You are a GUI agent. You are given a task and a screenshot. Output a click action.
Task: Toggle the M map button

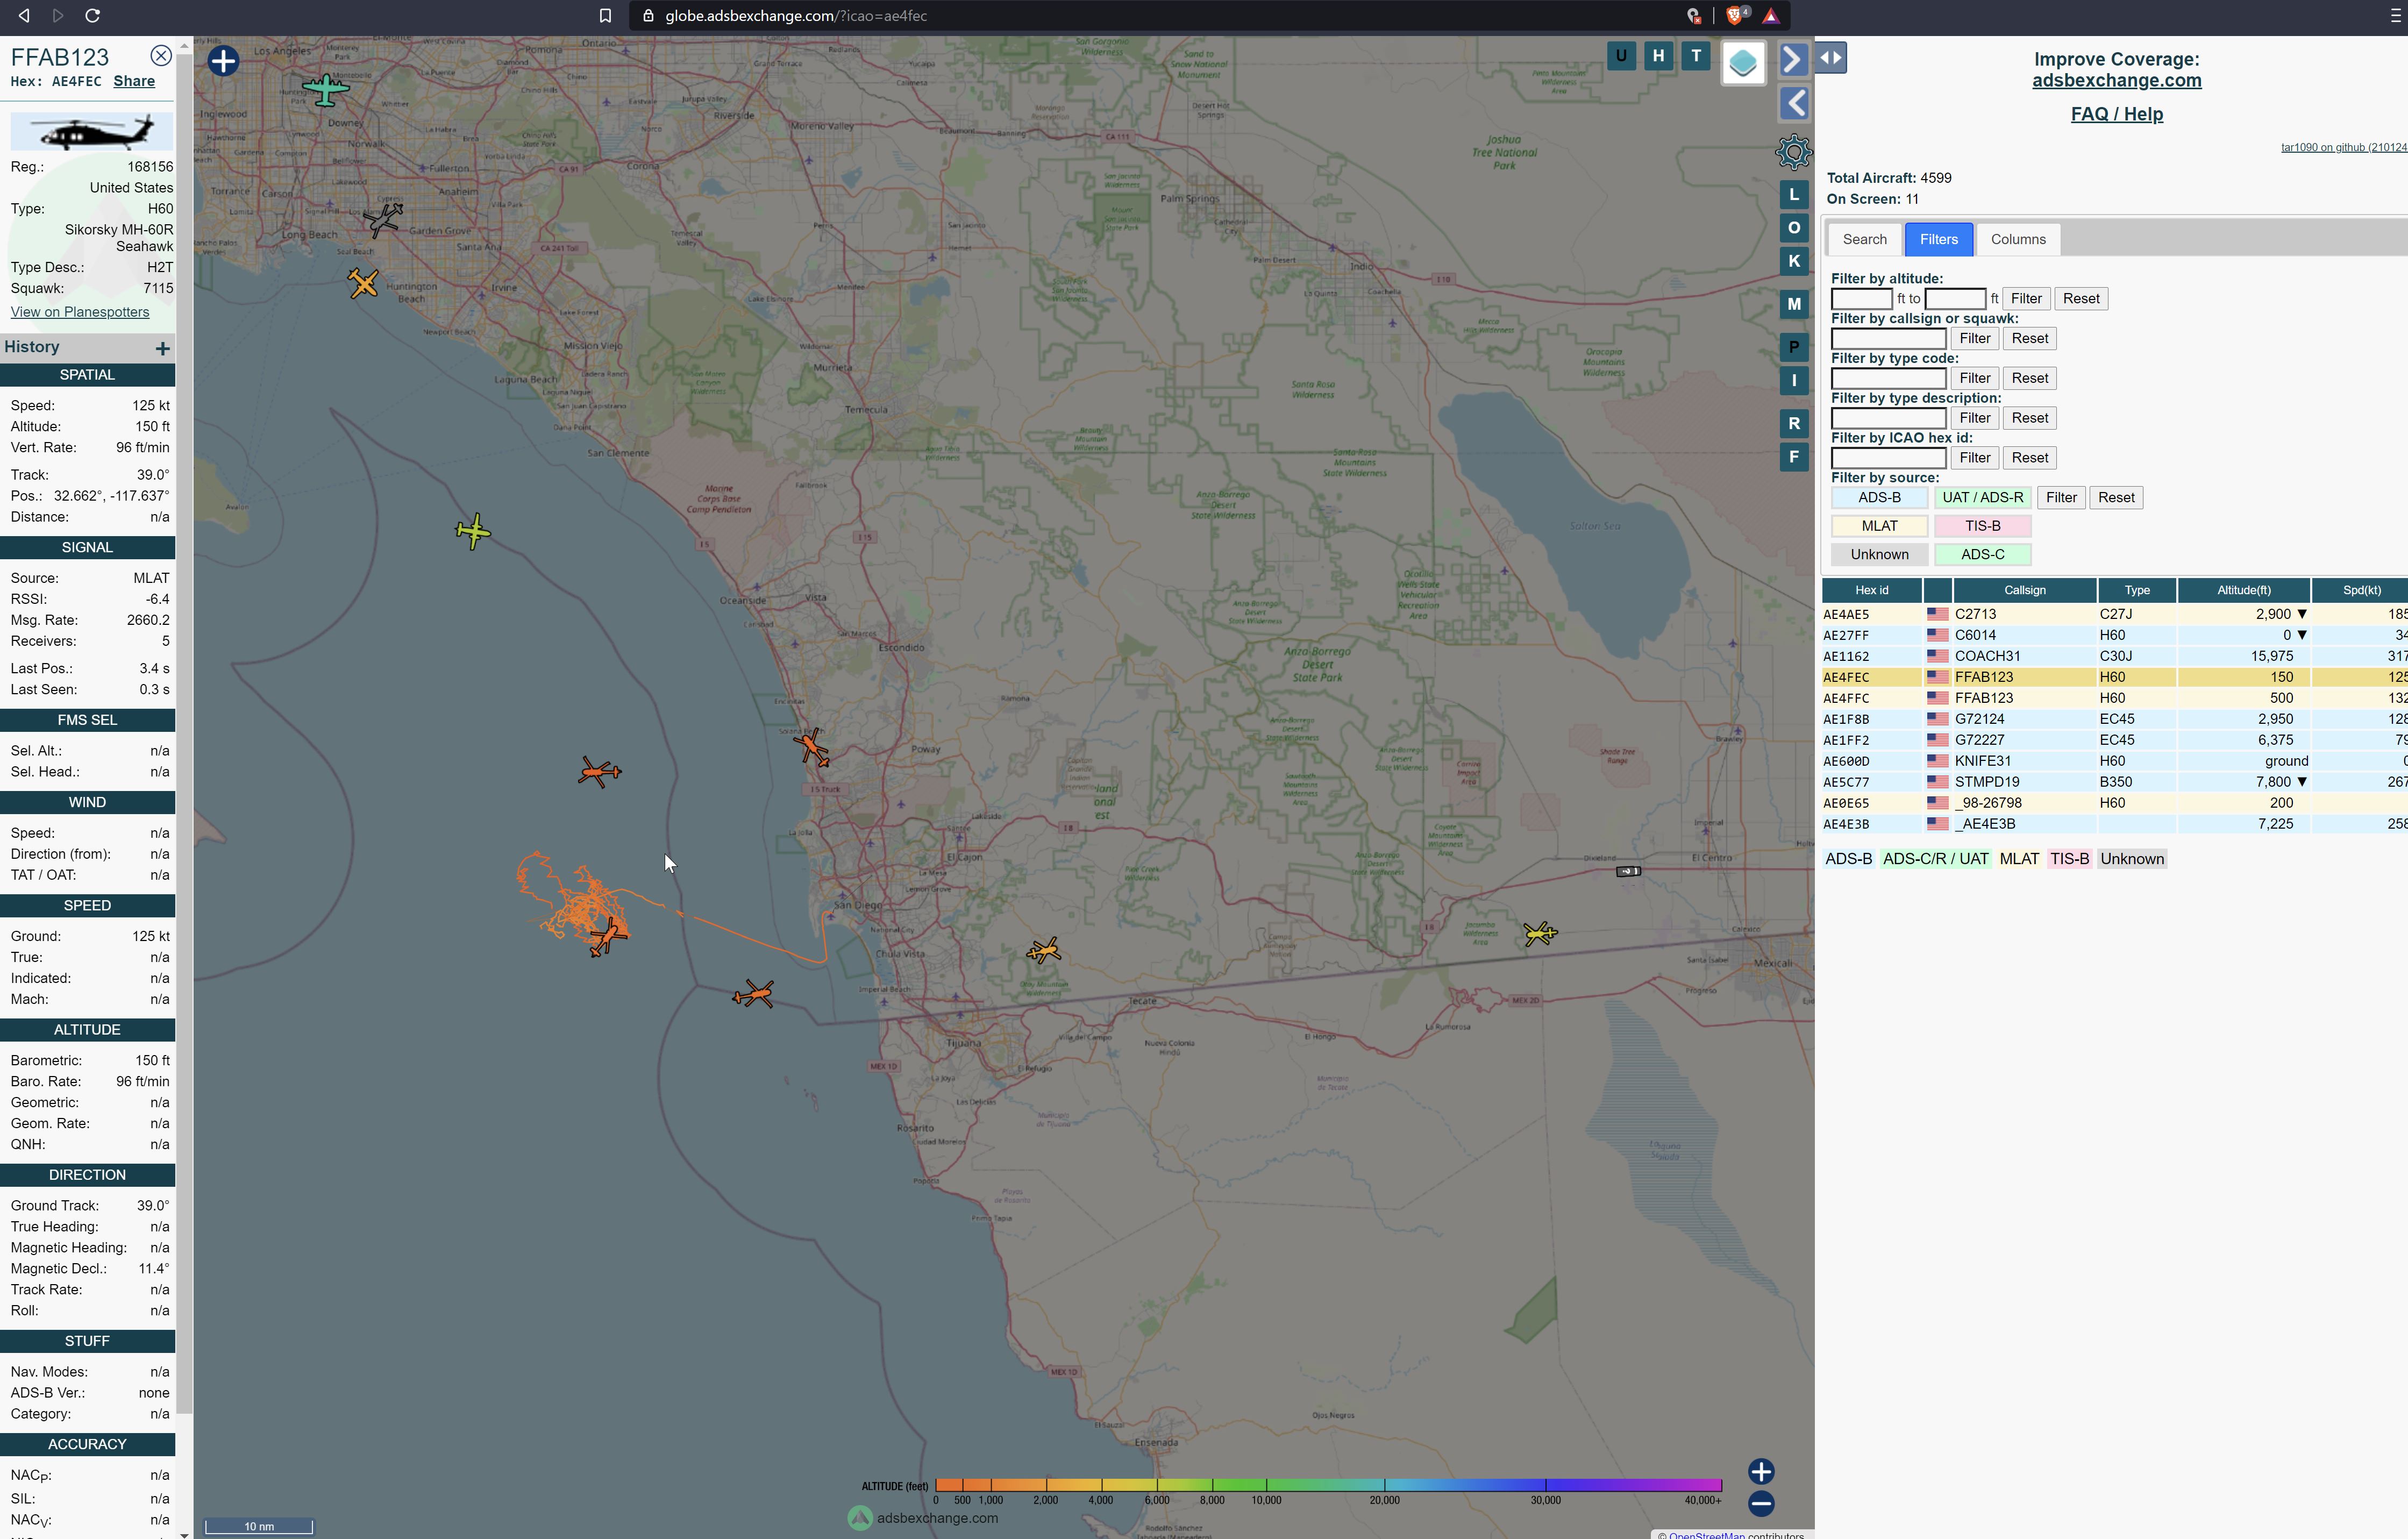coord(1794,304)
